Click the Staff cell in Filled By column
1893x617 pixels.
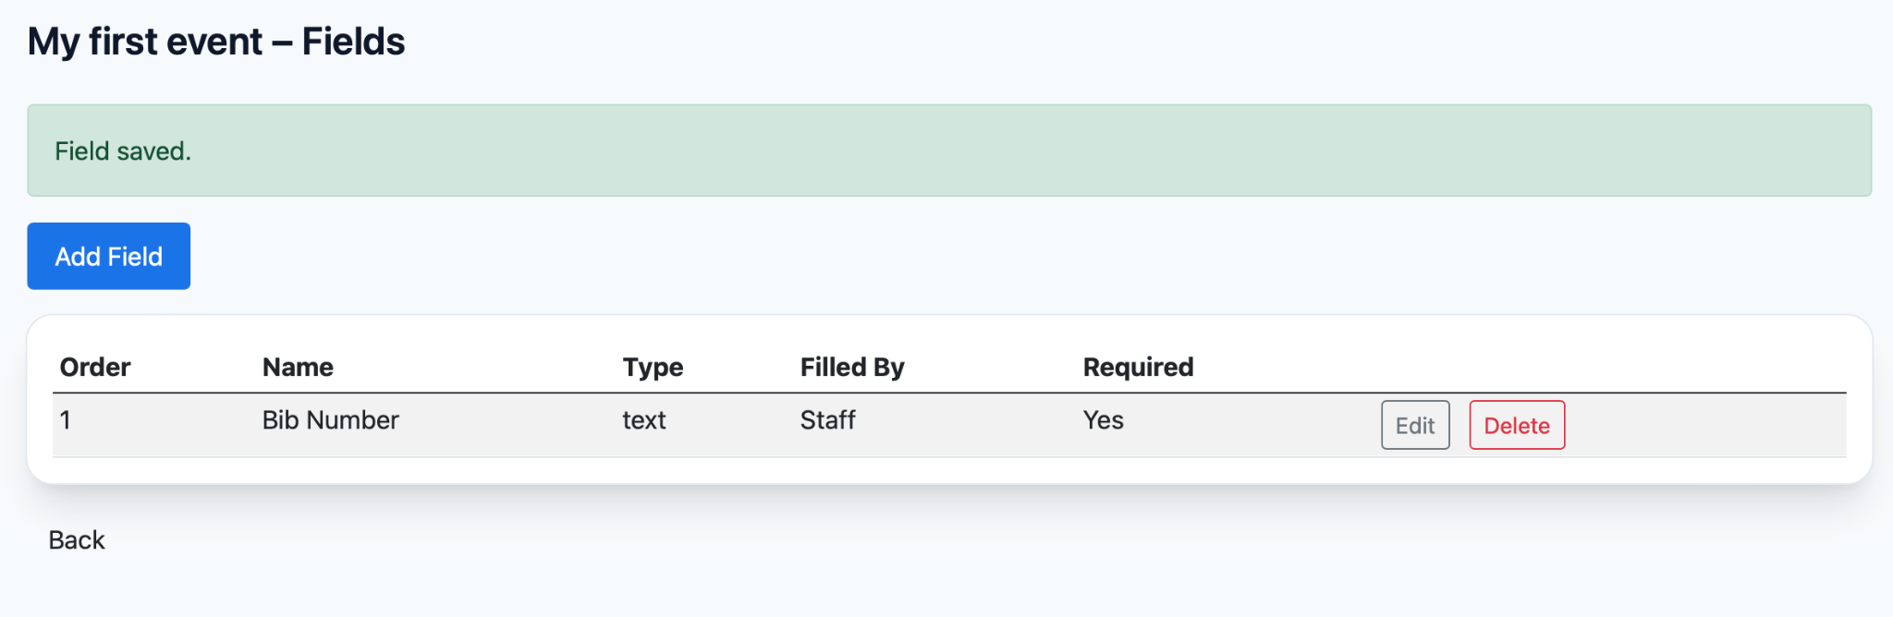click(827, 420)
